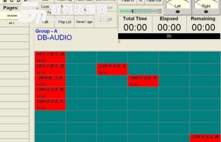Adjust the horizontal volume slider handle
Viewport: 221px width, 142px height.
[x=133, y=11]
